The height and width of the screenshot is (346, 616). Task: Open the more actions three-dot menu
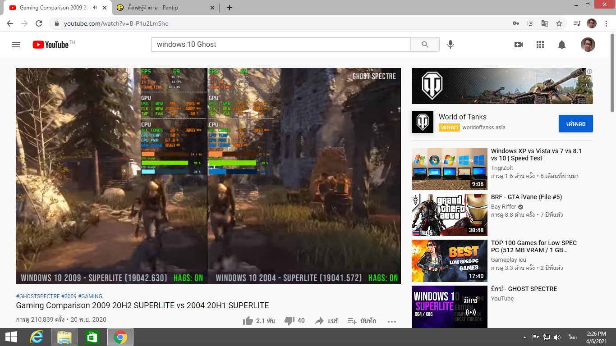(x=392, y=321)
